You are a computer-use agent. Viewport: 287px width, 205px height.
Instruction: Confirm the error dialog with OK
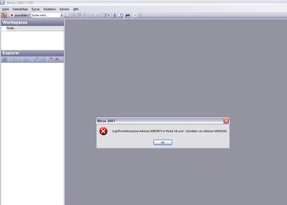pos(163,143)
